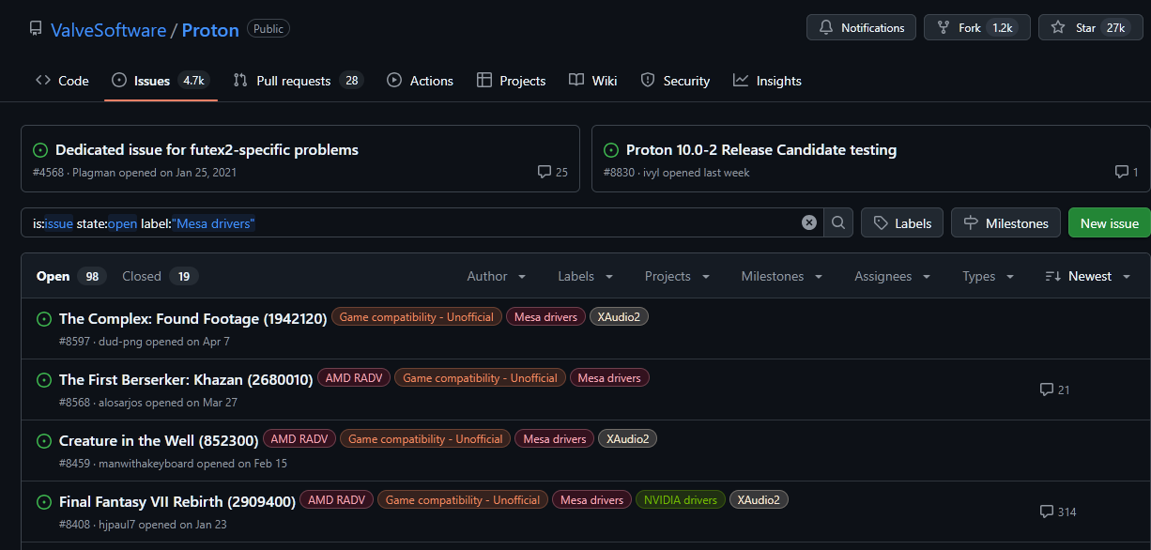The image size is (1151, 550).
Task: Click the repository icon beside ValveSoftware
Action: coord(36,29)
